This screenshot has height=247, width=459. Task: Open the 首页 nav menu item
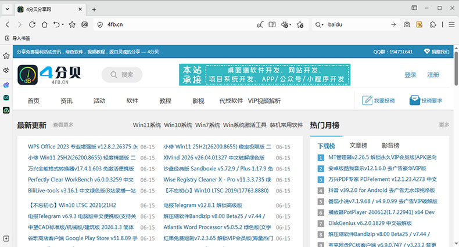(x=33, y=101)
